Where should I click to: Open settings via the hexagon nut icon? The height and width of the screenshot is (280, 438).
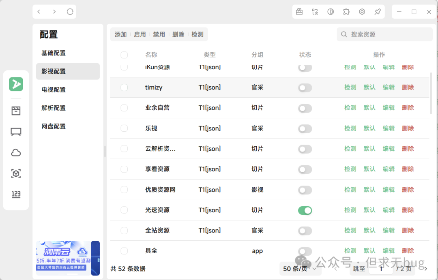pyautogui.click(x=362, y=12)
